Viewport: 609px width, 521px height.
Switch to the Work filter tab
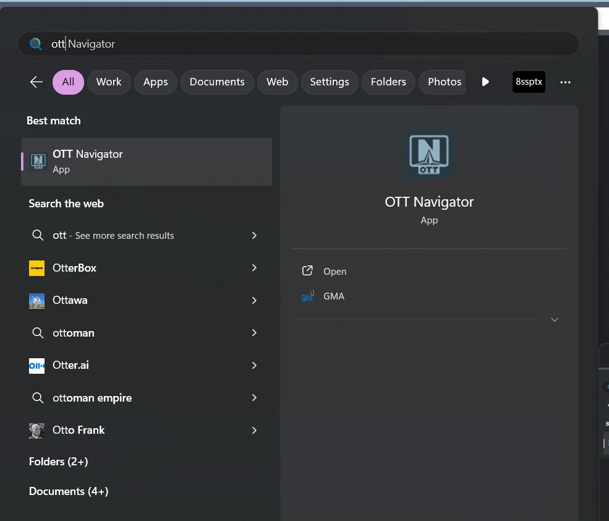point(109,82)
